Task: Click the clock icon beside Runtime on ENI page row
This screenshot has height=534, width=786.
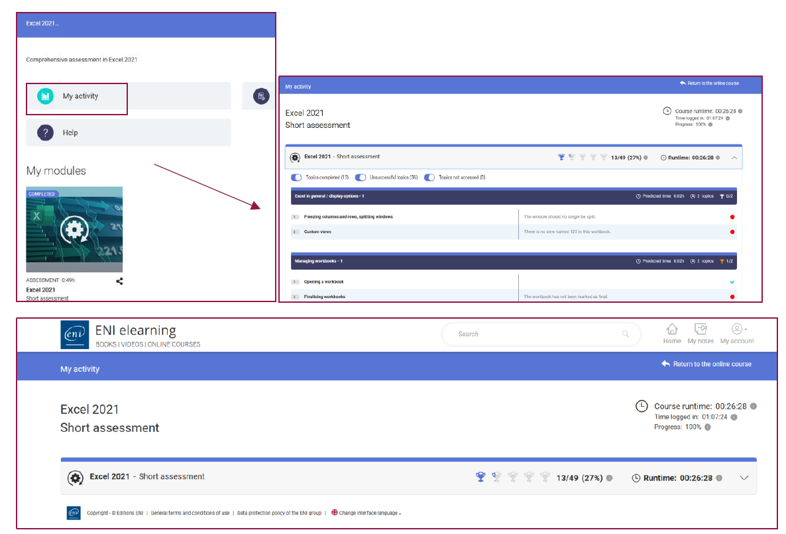Action: [x=636, y=478]
